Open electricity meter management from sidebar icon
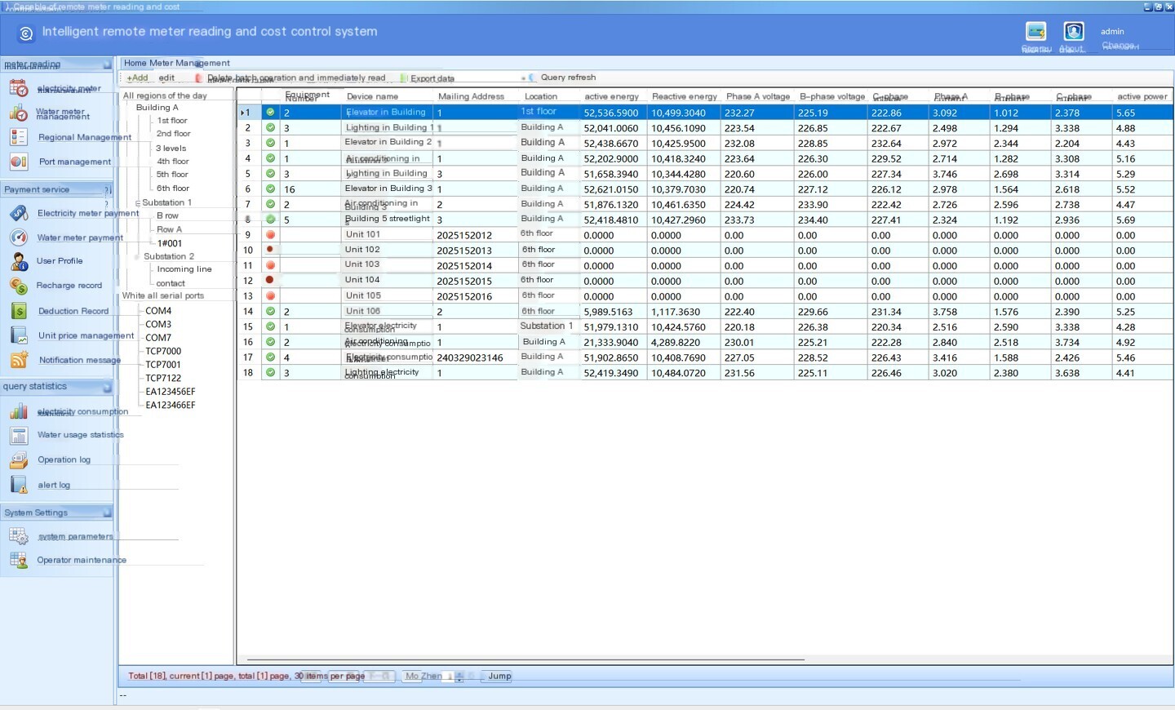1175x710 pixels. (x=18, y=88)
